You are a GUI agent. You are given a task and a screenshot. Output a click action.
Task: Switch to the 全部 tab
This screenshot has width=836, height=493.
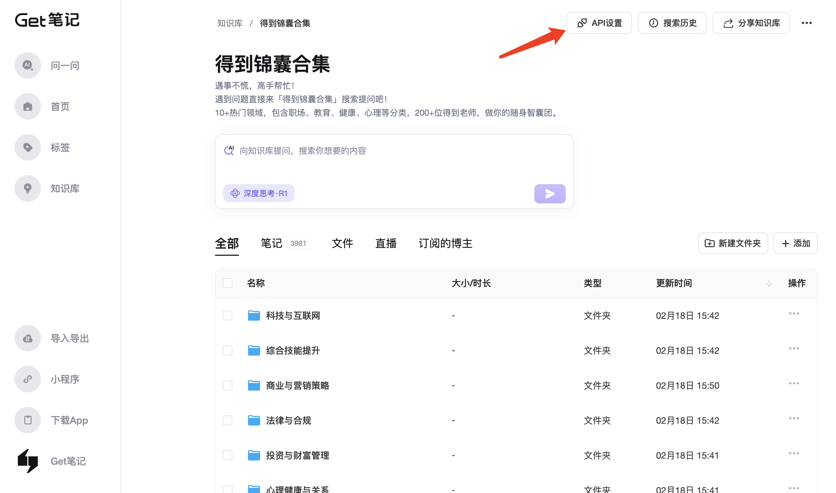(x=227, y=243)
